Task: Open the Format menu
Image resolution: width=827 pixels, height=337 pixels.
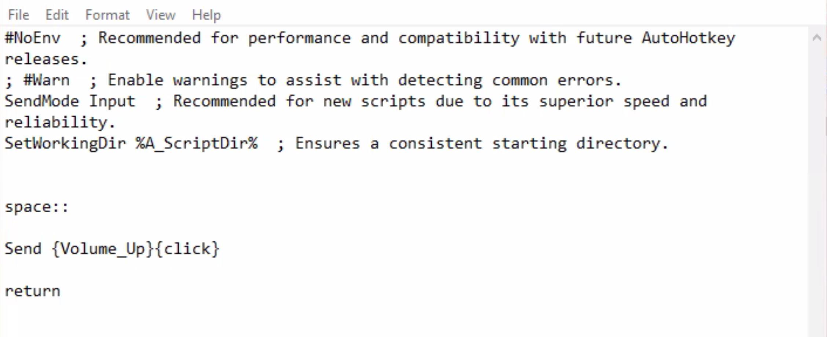Action: coord(107,15)
